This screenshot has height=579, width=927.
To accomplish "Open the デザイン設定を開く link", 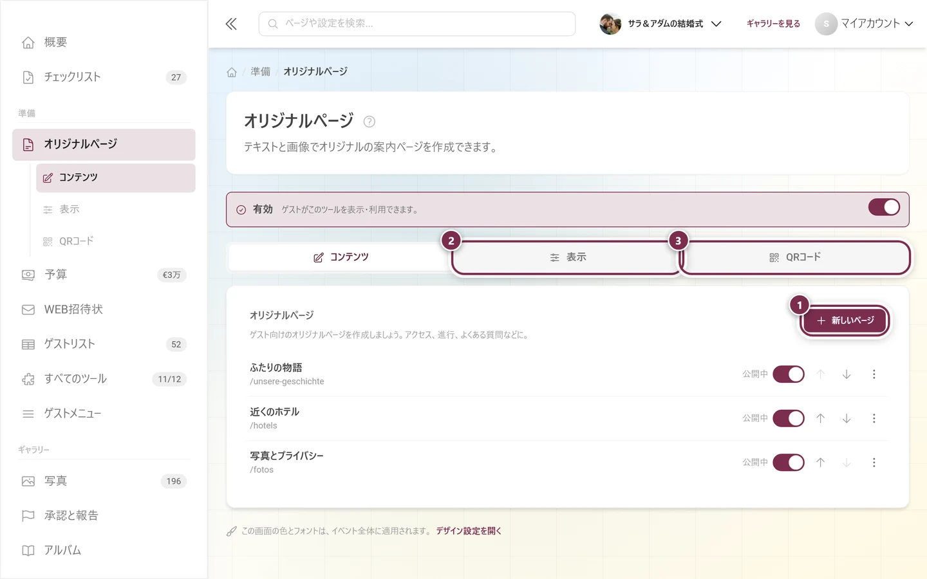I will coord(469,531).
